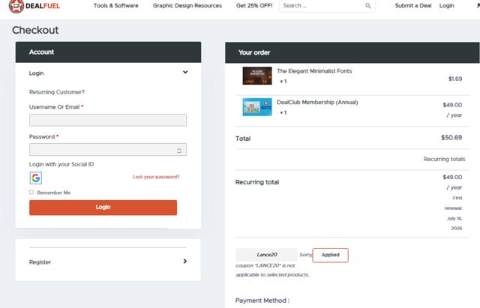Focus the Username Or Email field

(x=108, y=120)
